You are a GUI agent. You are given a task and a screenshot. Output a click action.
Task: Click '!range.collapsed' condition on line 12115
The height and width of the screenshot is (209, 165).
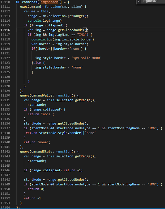(47, 25)
